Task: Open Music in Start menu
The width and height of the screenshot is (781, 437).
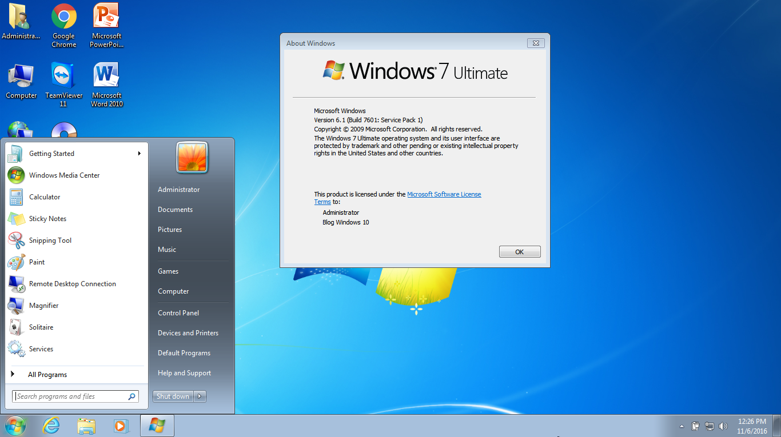Action: (167, 250)
